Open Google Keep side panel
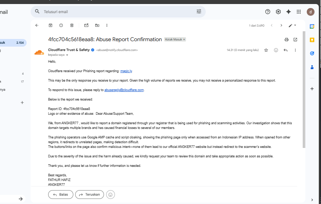Screen dimensions: 321x204 click(x=312, y=40)
